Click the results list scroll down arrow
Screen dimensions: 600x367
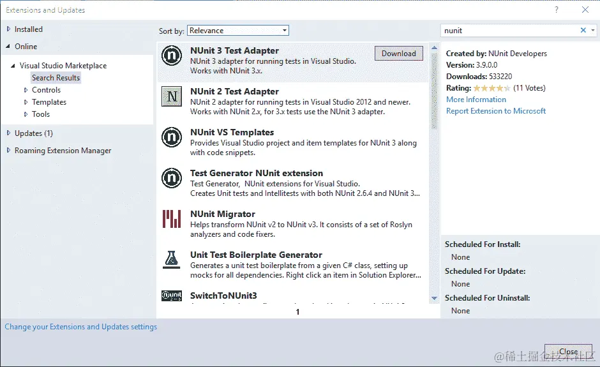[434, 298]
